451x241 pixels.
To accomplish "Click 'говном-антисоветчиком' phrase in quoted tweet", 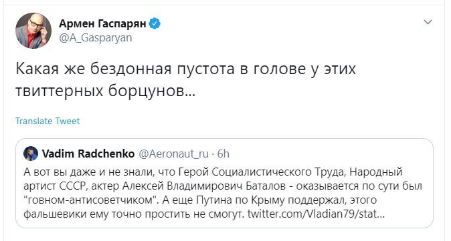I will [x=91, y=200].
